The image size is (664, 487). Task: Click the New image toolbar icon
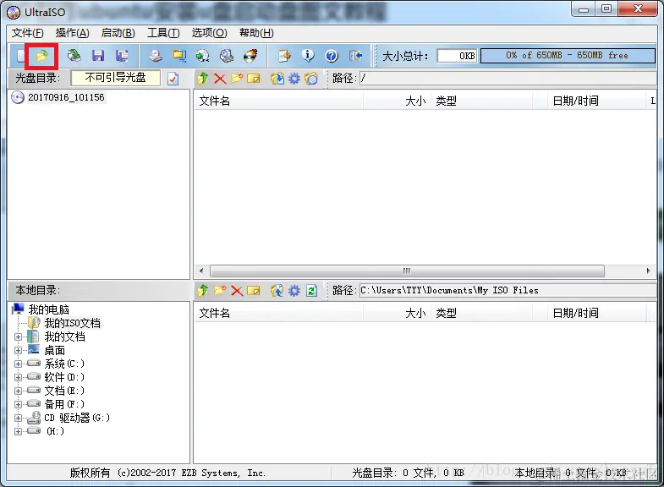coord(19,56)
